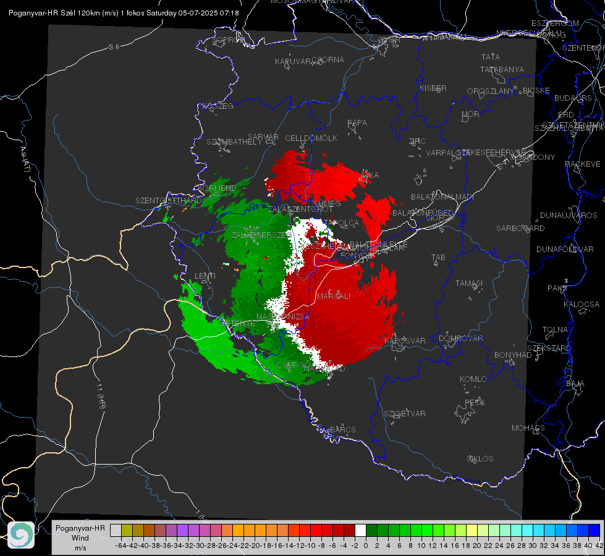
Task: Click the 'A 9 (AT)' road label
Action: (x=25, y=159)
